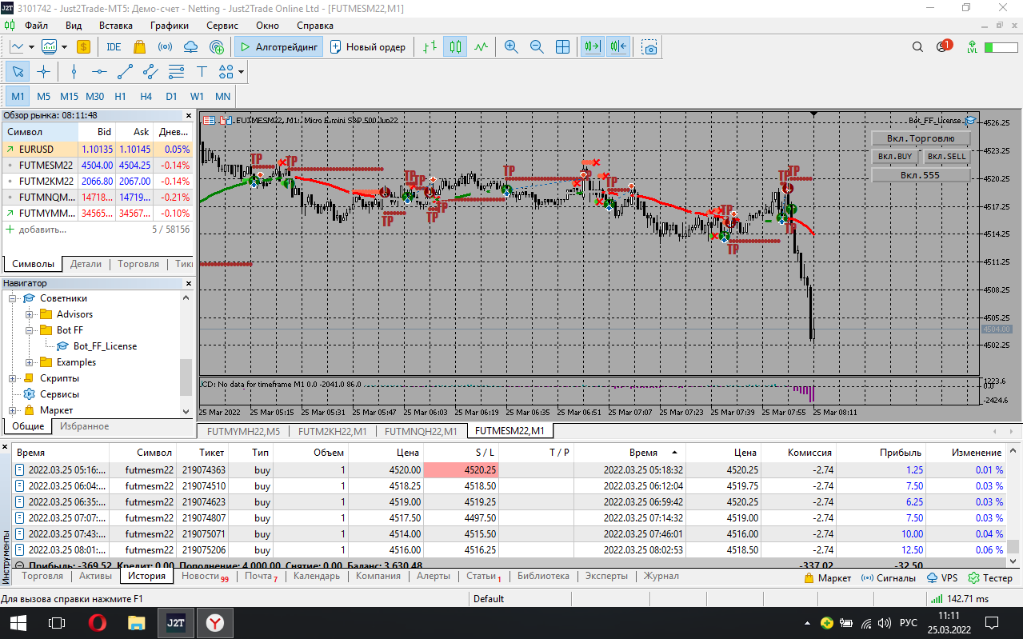Open Yandex browser from the taskbar
Screen dimensions: 1023x639
click(215, 622)
